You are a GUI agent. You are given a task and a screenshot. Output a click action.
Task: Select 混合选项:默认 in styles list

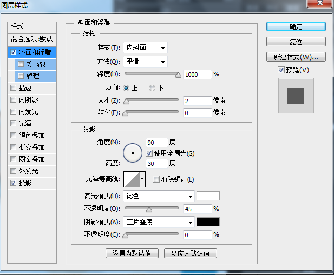click(32, 39)
